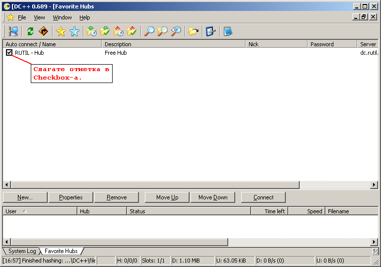Click right arrow of transfers scrollbar

[x=374, y=242]
